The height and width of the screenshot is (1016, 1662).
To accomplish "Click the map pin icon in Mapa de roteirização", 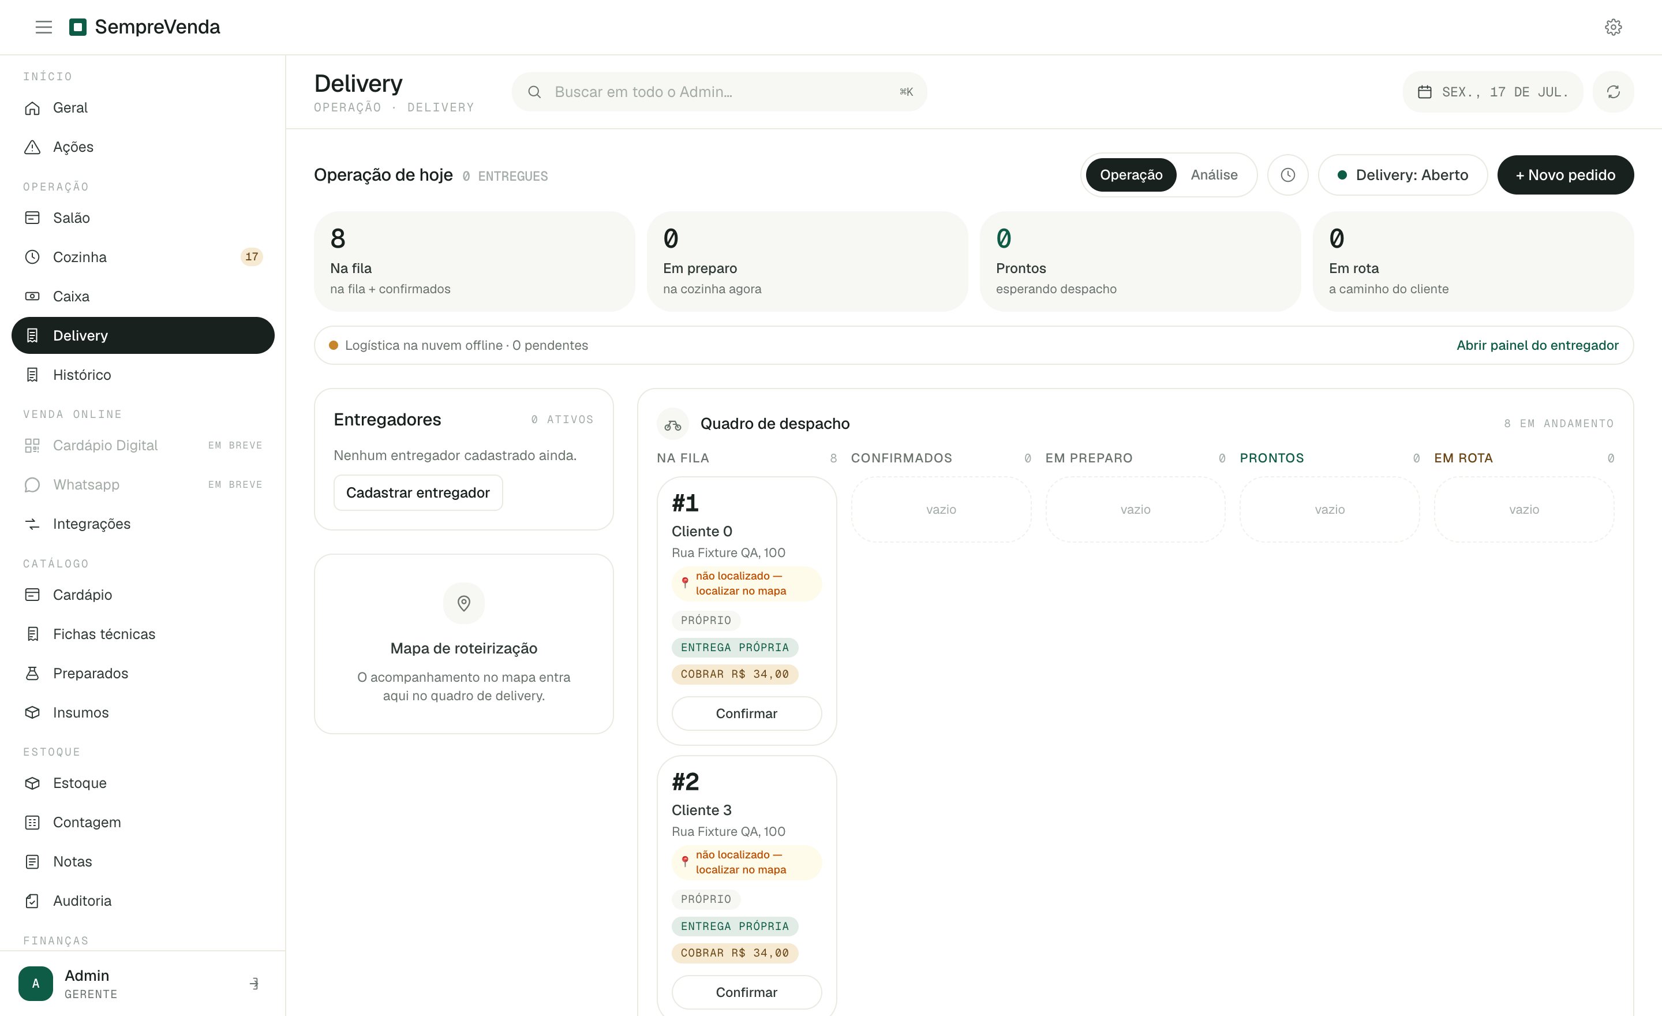I will click(x=463, y=603).
